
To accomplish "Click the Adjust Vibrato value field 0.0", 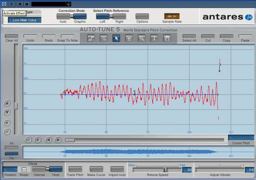I will pyautogui.click(x=249, y=170).
